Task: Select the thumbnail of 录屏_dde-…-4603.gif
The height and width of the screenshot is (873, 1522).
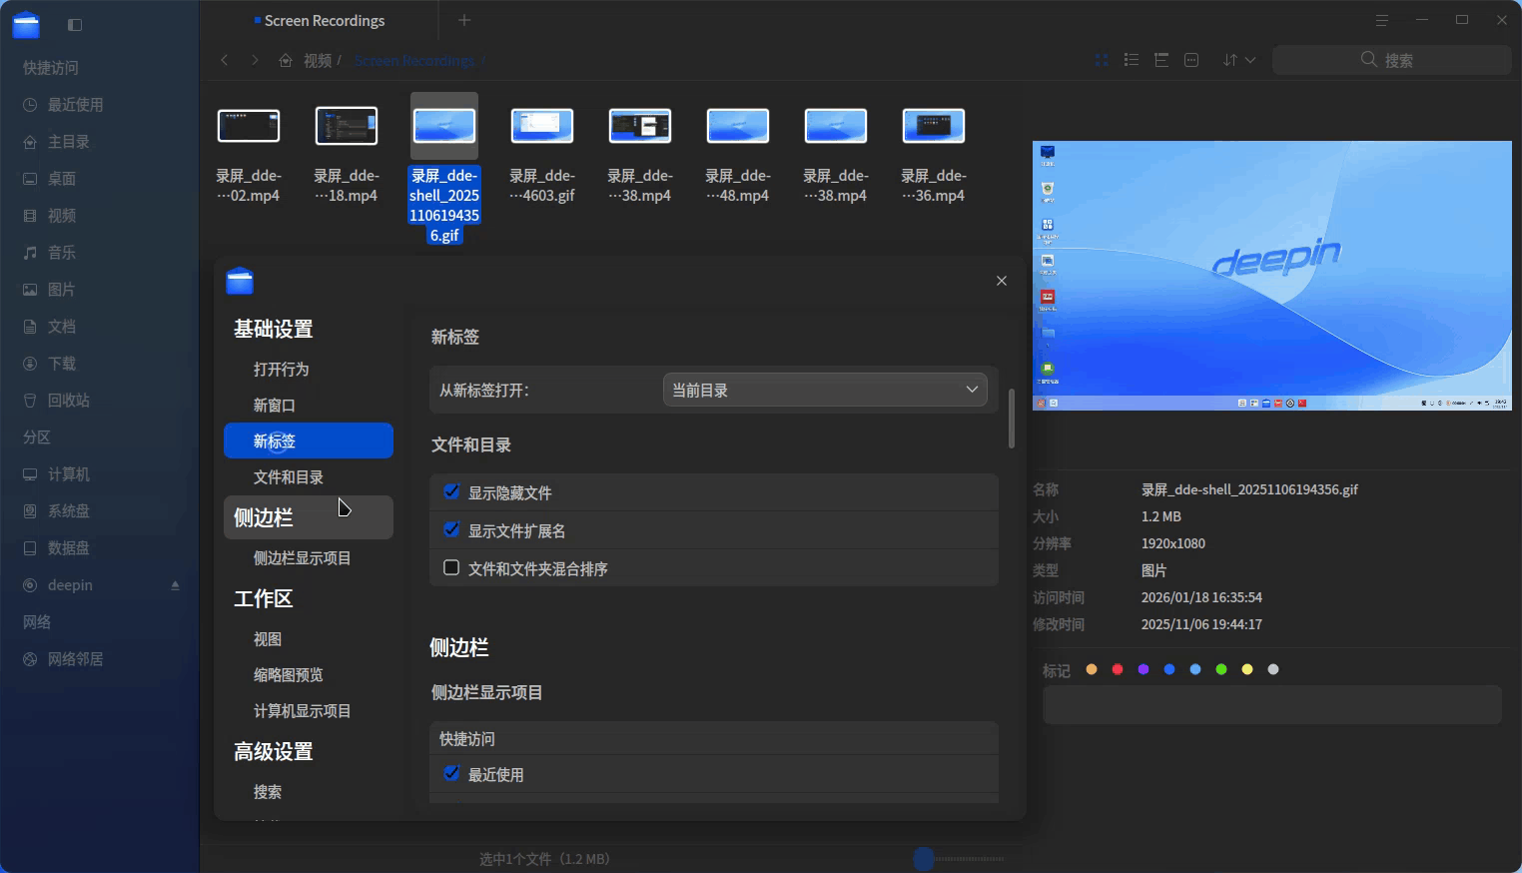Action: pos(541,126)
